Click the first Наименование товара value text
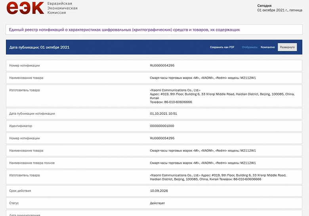 pyautogui.click(x=203, y=78)
